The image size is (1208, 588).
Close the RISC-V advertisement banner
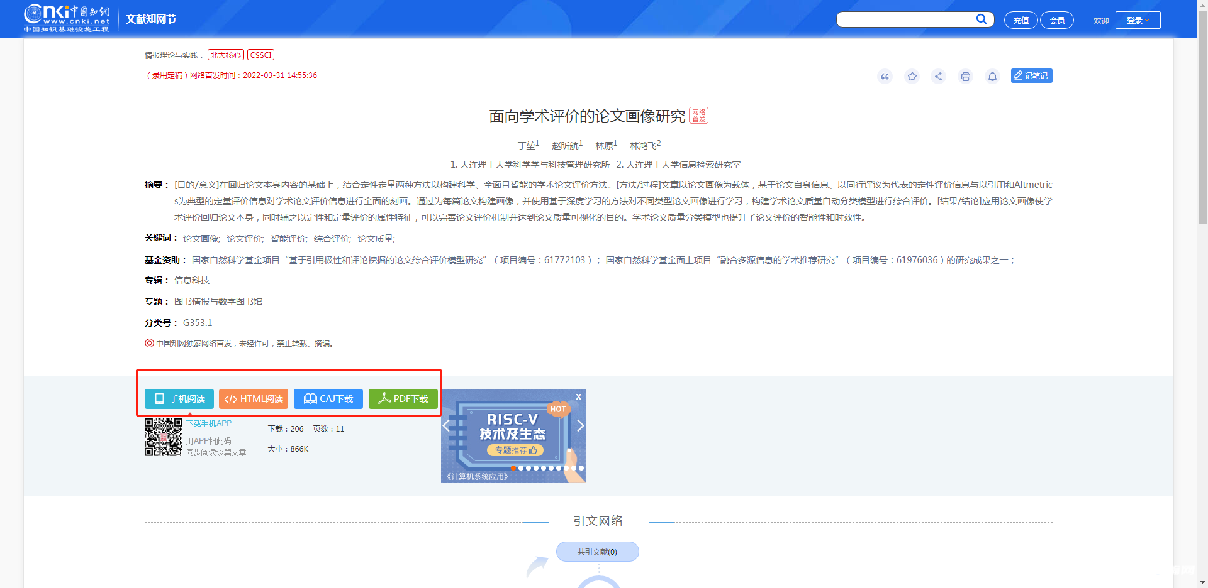click(578, 396)
